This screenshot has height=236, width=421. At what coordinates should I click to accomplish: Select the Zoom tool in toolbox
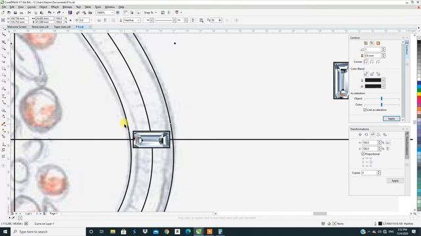coord(3,49)
